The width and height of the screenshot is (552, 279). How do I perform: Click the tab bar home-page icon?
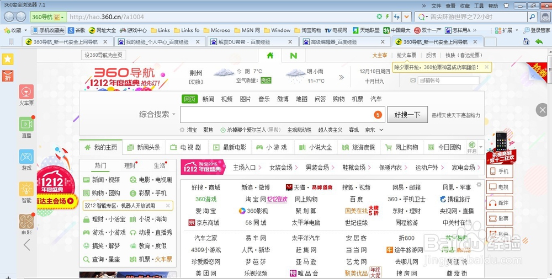526,41
